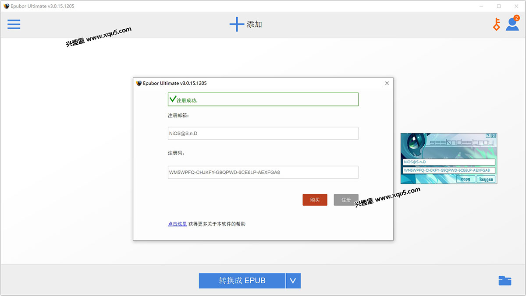Click the Epubor app icon in main title bar
Image resolution: width=526 pixels, height=296 pixels.
click(x=6, y=6)
